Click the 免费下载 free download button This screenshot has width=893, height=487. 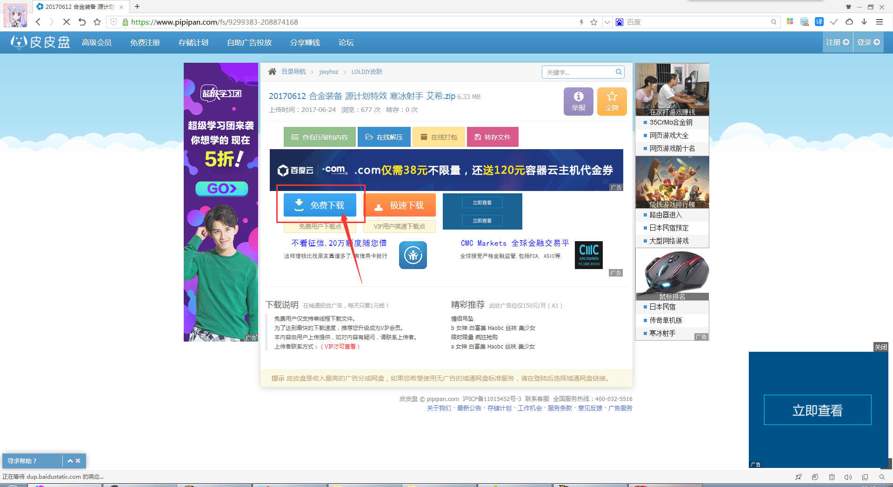[320, 205]
